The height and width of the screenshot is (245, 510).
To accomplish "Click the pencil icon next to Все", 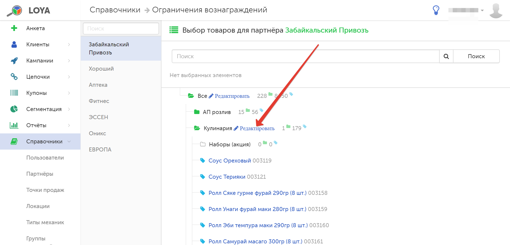I will pos(211,96).
